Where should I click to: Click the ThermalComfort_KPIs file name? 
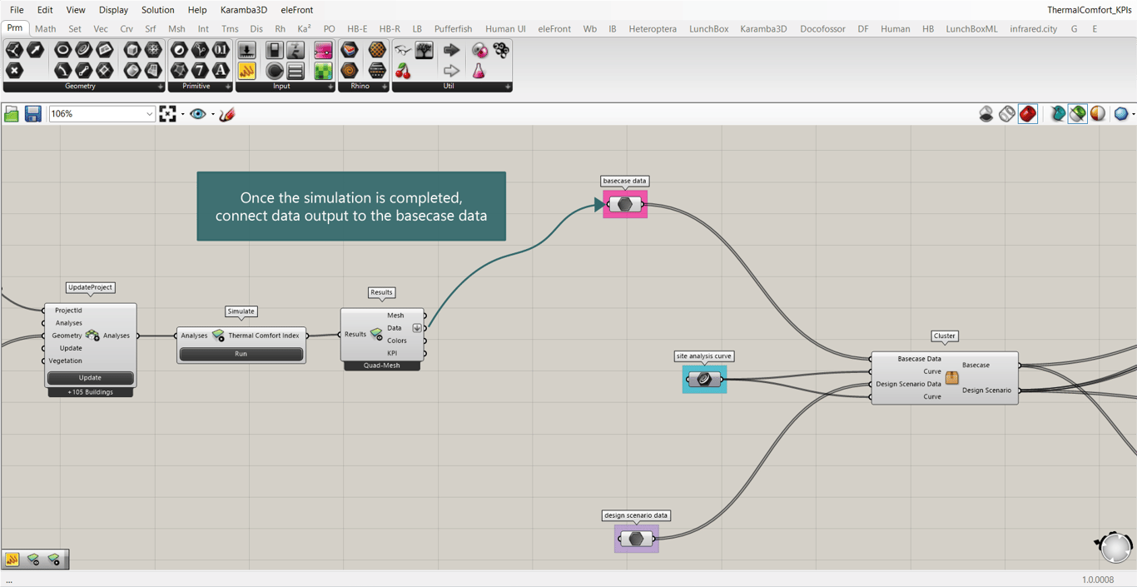click(1089, 10)
